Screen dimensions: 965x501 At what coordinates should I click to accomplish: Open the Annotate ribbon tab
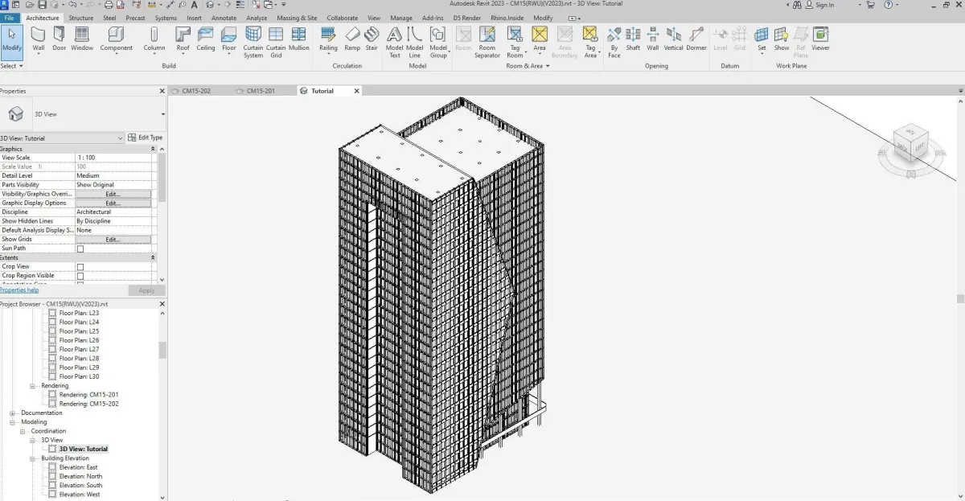(224, 18)
